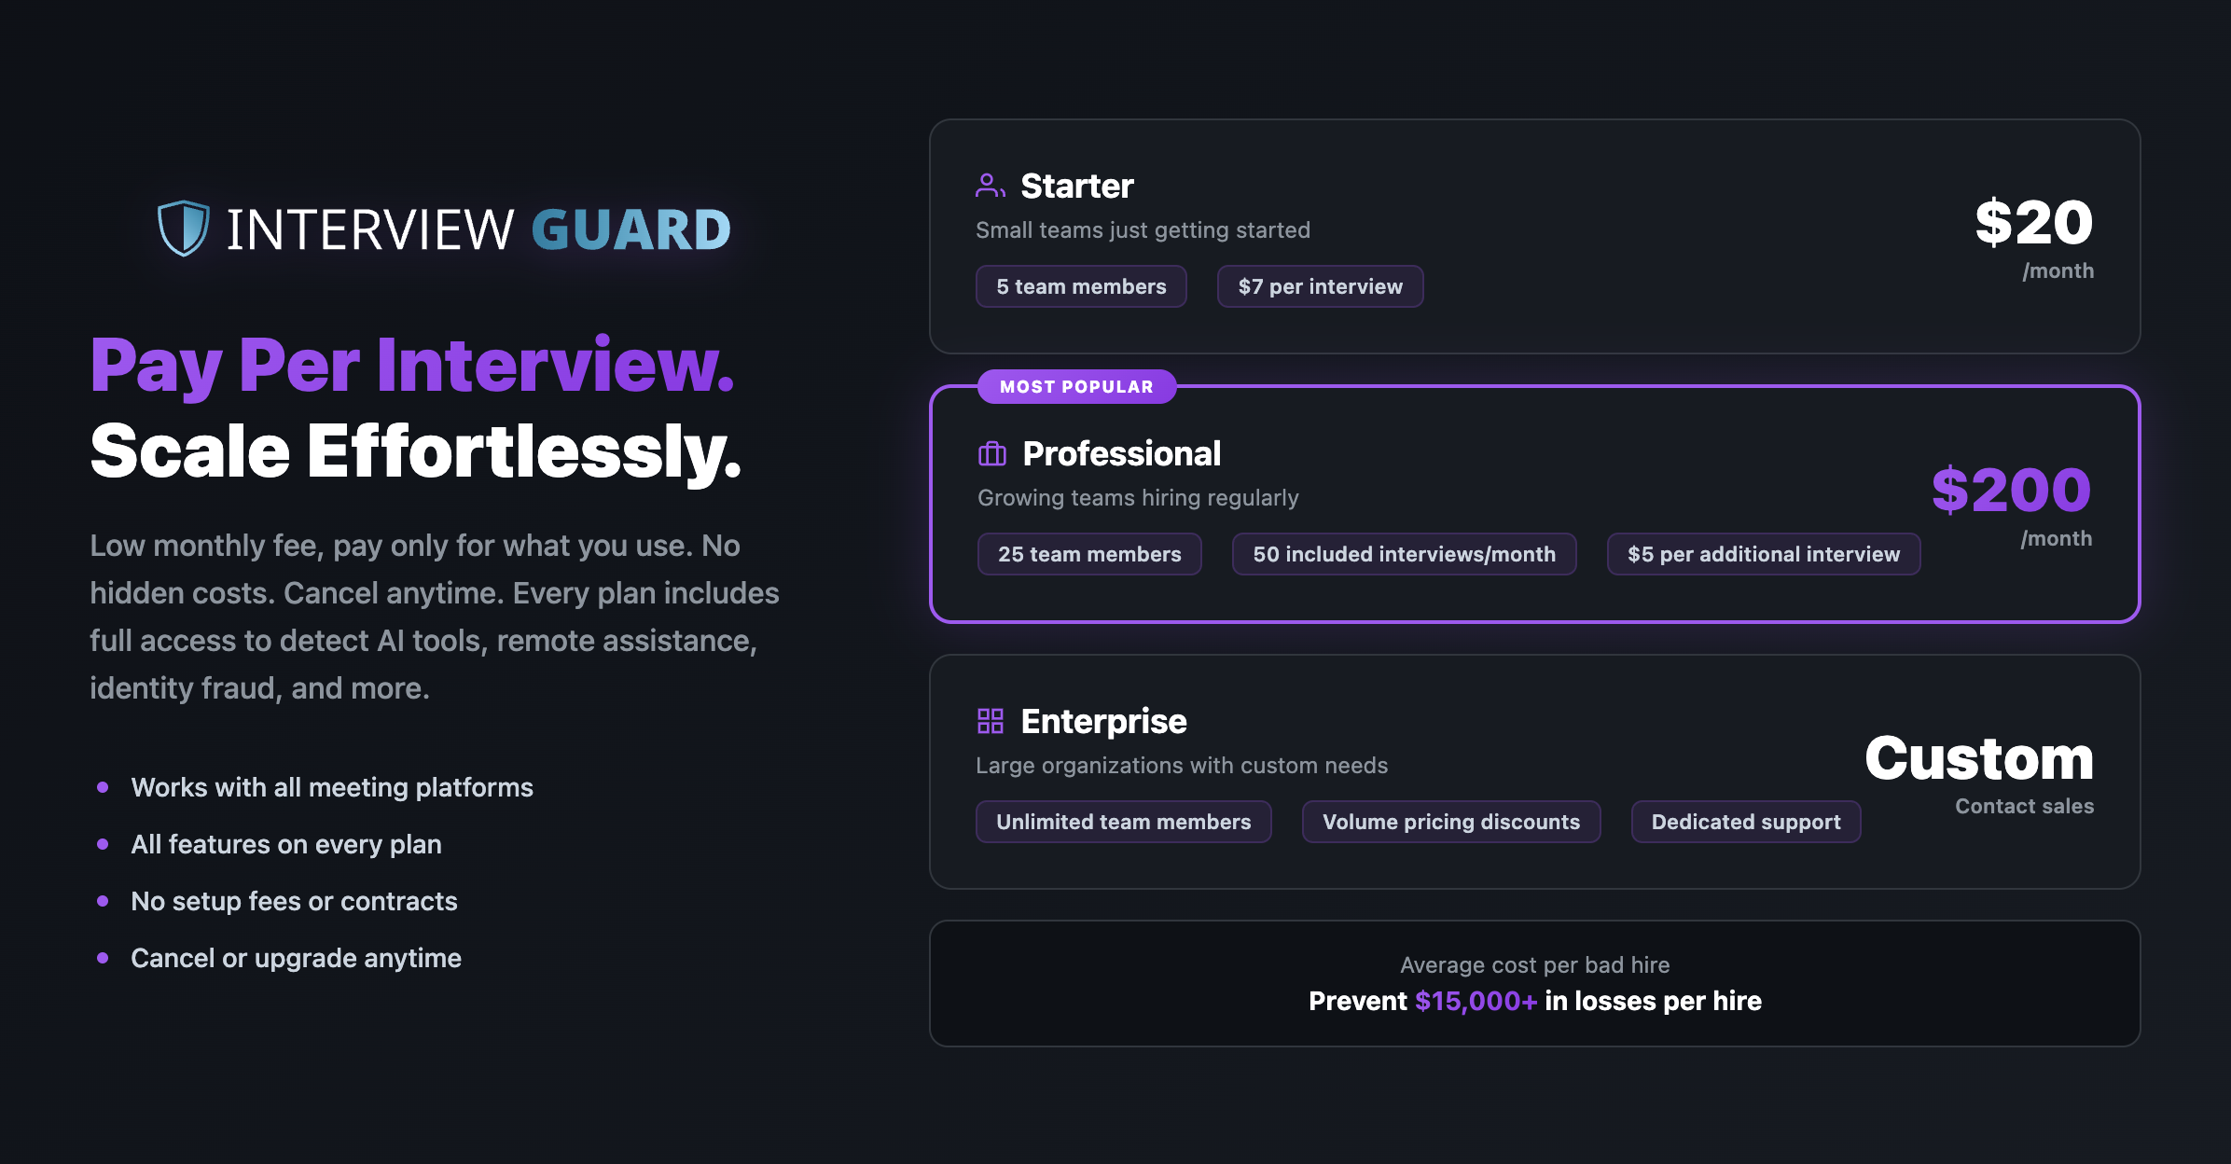2231x1164 pixels.
Task: Click the Dedicated support button
Action: point(1745,821)
